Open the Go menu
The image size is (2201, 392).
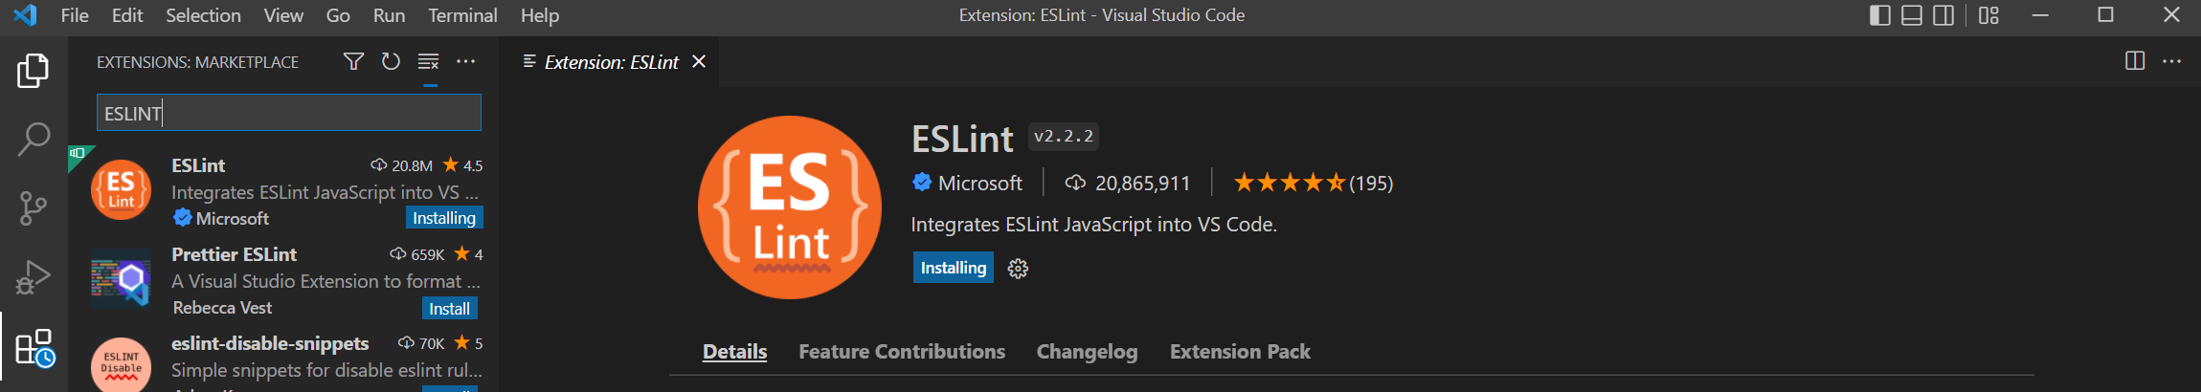338,15
